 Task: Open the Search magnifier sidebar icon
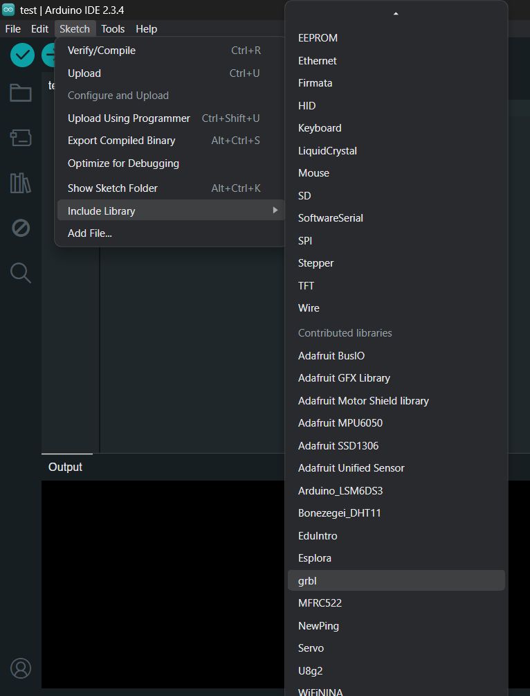tap(20, 273)
